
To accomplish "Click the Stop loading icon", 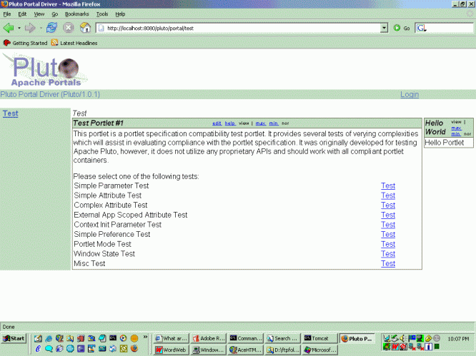I will click(69, 28).
